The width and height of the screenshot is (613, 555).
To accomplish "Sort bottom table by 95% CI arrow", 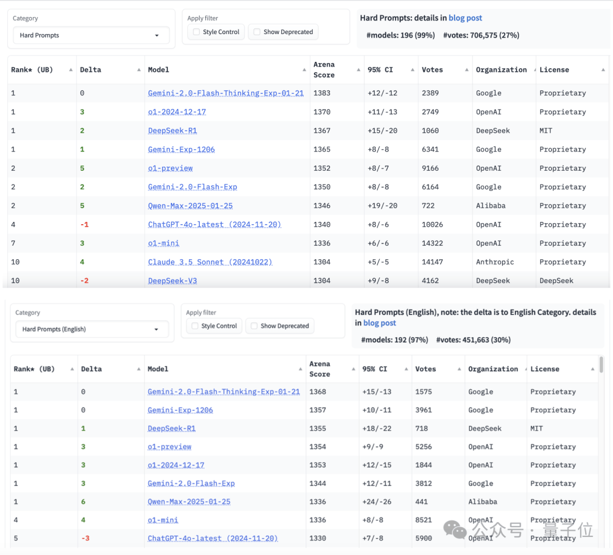I will 406,369.
